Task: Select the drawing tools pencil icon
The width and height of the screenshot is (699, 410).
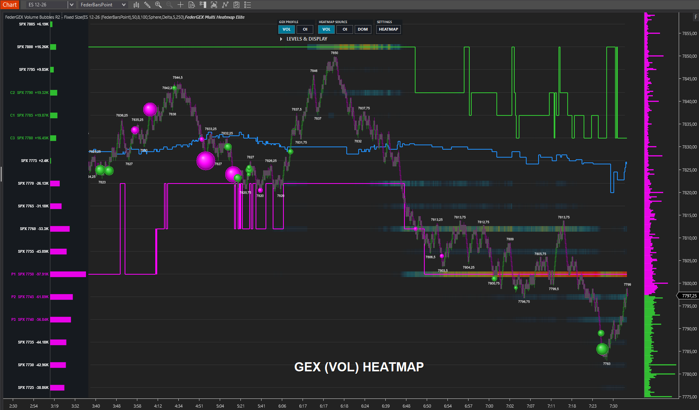Action: pos(147,5)
